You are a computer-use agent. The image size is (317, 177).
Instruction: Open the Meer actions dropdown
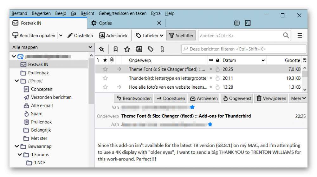point(298,98)
